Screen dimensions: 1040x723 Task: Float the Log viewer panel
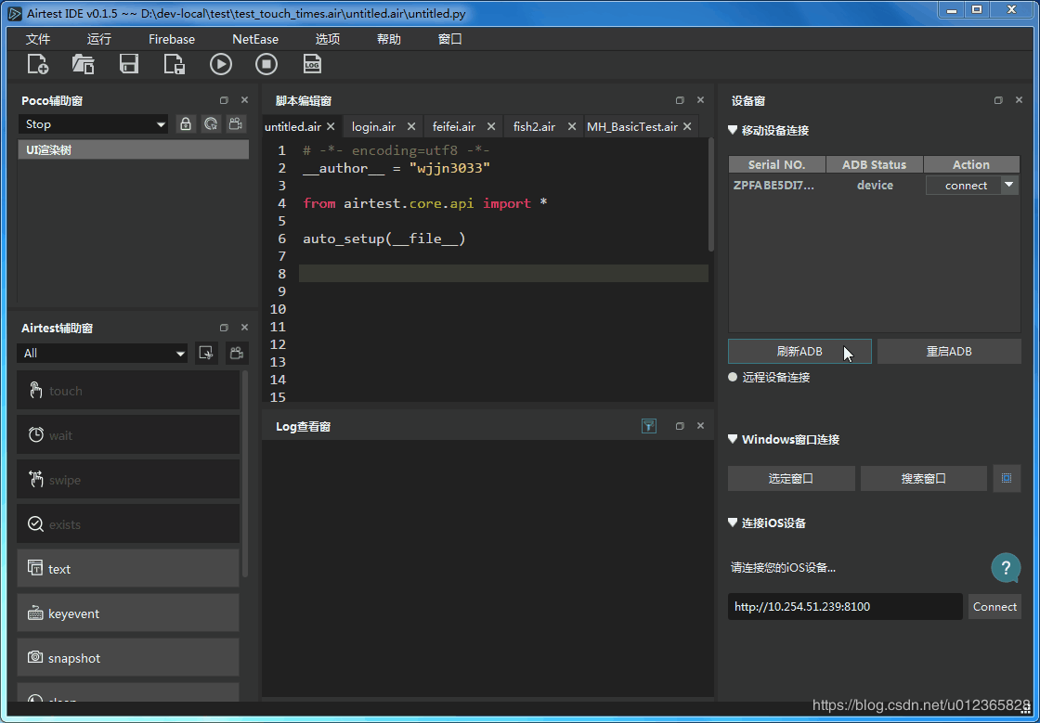click(x=680, y=426)
